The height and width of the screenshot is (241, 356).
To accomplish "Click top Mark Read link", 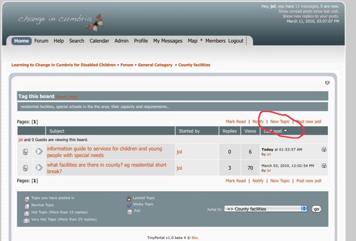I will pos(235,122).
